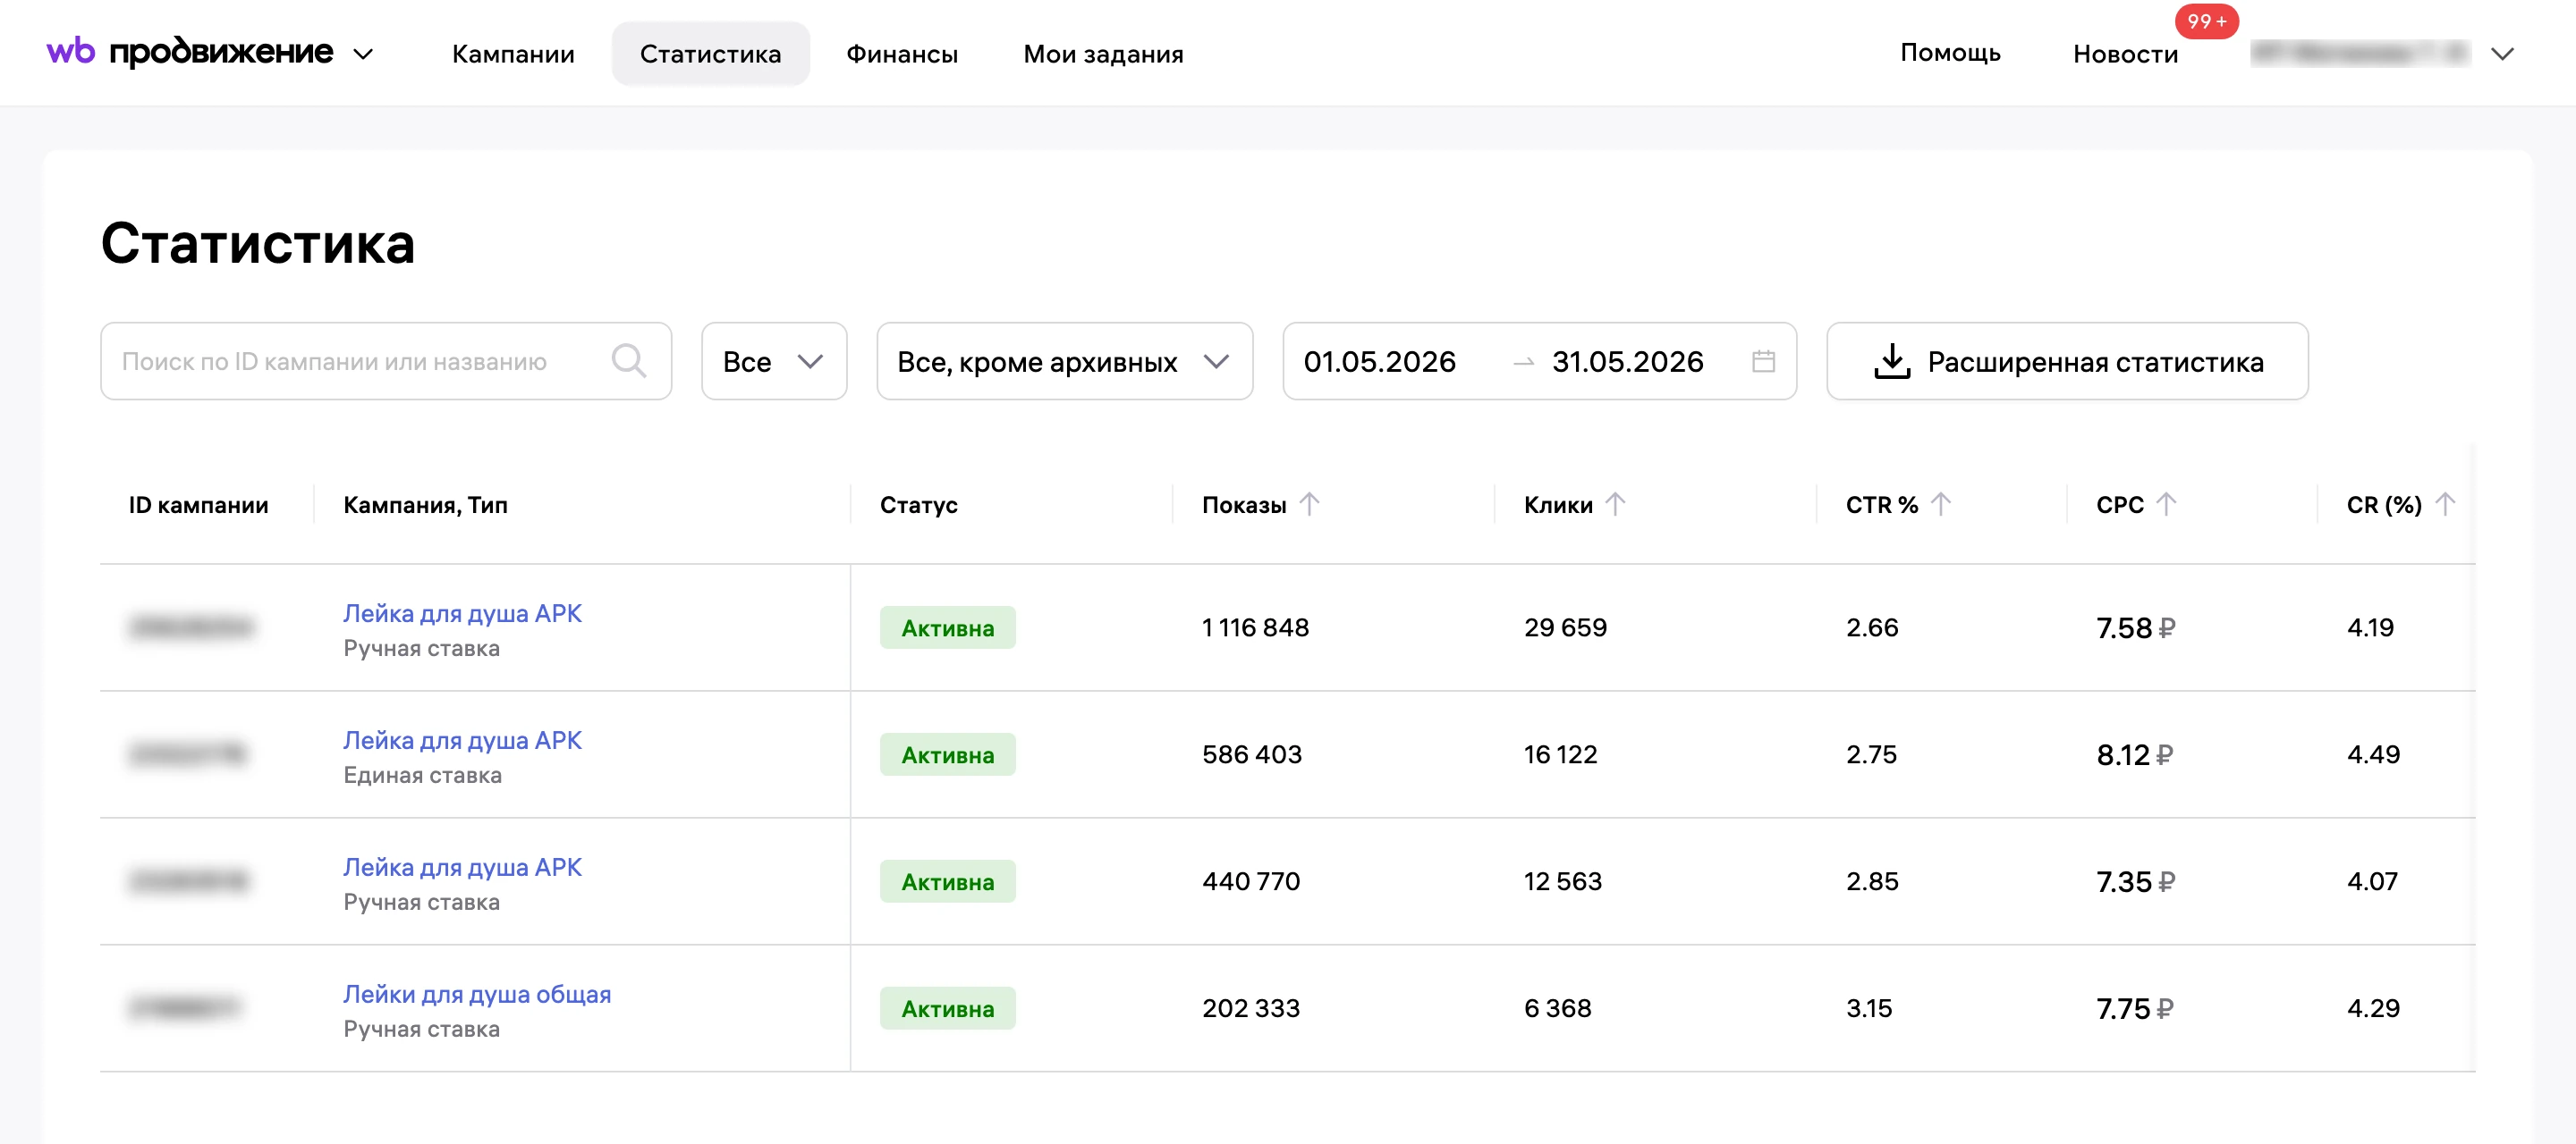Click the Активна badge in the 202 333 row
The height and width of the screenshot is (1144, 2576).
tap(947, 1008)
